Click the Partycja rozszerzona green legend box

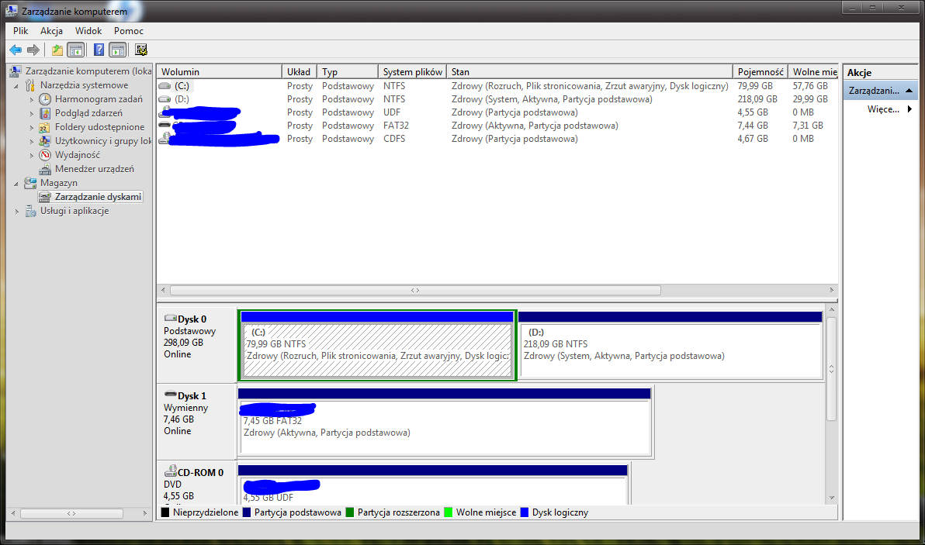[350, 512]
